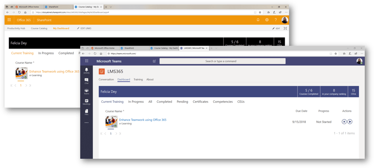Open the app launcher waffle in Teams

pos(86,61)
